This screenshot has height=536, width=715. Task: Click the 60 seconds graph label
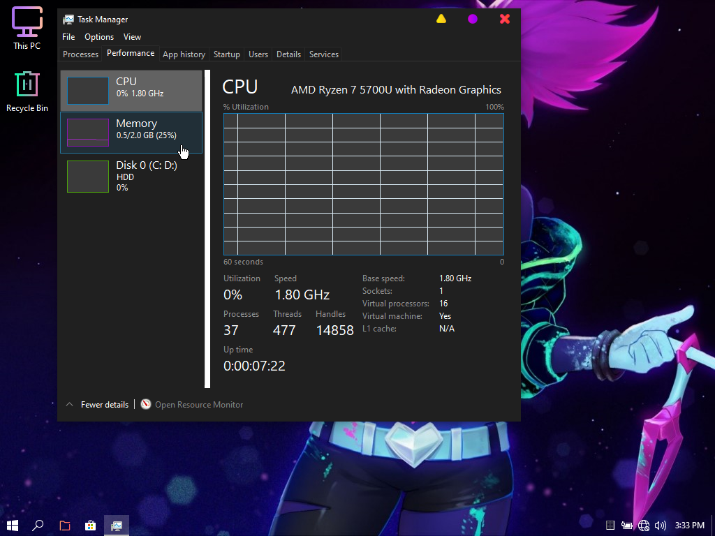(243, 262)
